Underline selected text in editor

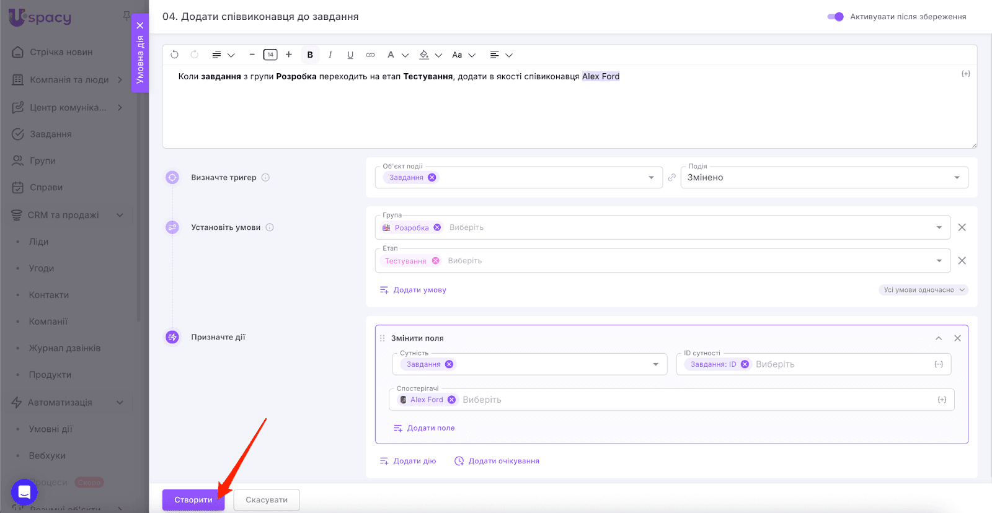[x=350, y=55]
